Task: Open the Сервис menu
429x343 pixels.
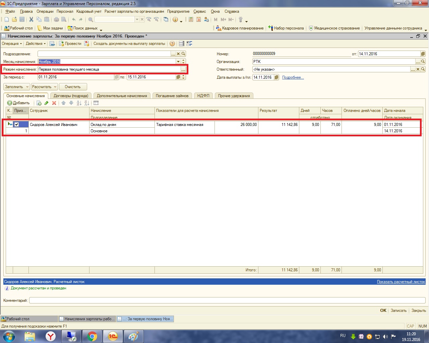Action: pos(200,11)
